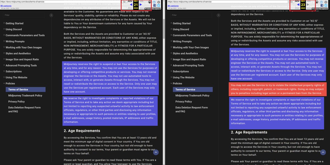
Task: Jump to NOV captures in Dec 21 toolbar
Action: (130, 1)
